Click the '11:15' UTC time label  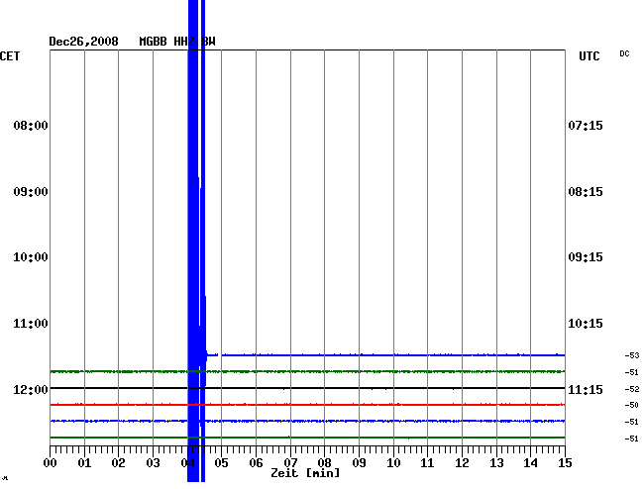pyautogui.click(x=586, y=389)
